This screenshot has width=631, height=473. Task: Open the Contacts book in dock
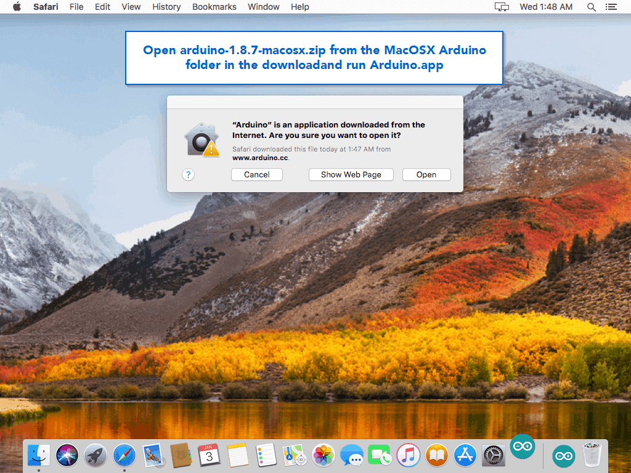pyautogui.click(x=181, y=455)
